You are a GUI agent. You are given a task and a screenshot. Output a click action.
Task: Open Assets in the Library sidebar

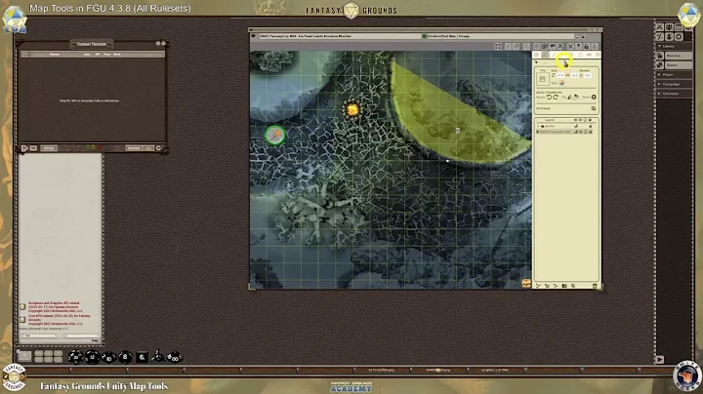click(x=679, y=65)
